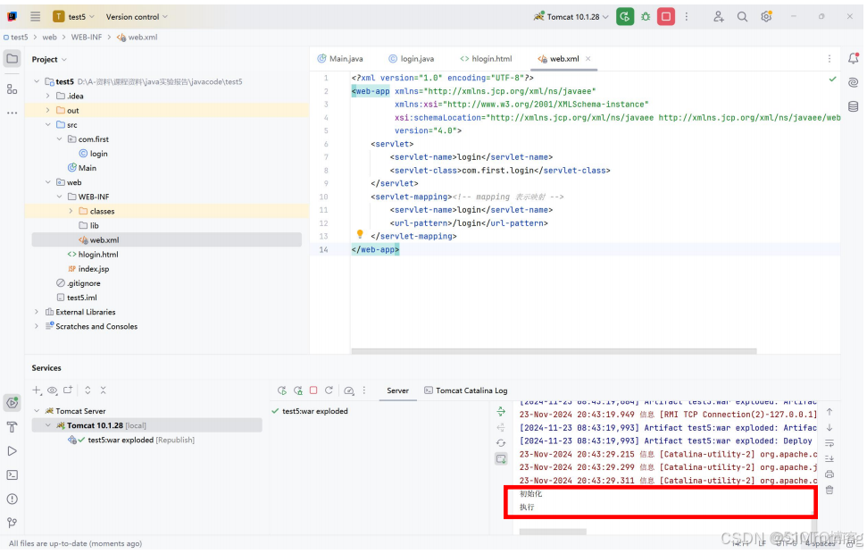Open the notifications bell
Viewport: 867px width, 554px height.
click(854, 57)
